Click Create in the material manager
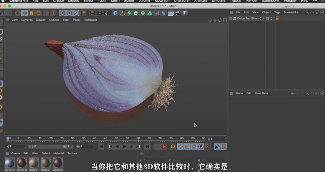The width and height of the screenshot is (325, 172). 16,153
